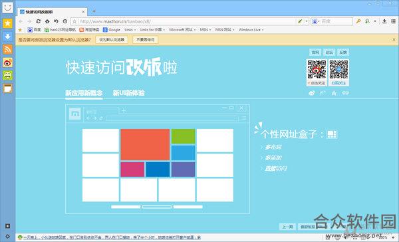
Task: Click the speech-bubble share icon
Action: pyautogui.click(x=345, y=93)
